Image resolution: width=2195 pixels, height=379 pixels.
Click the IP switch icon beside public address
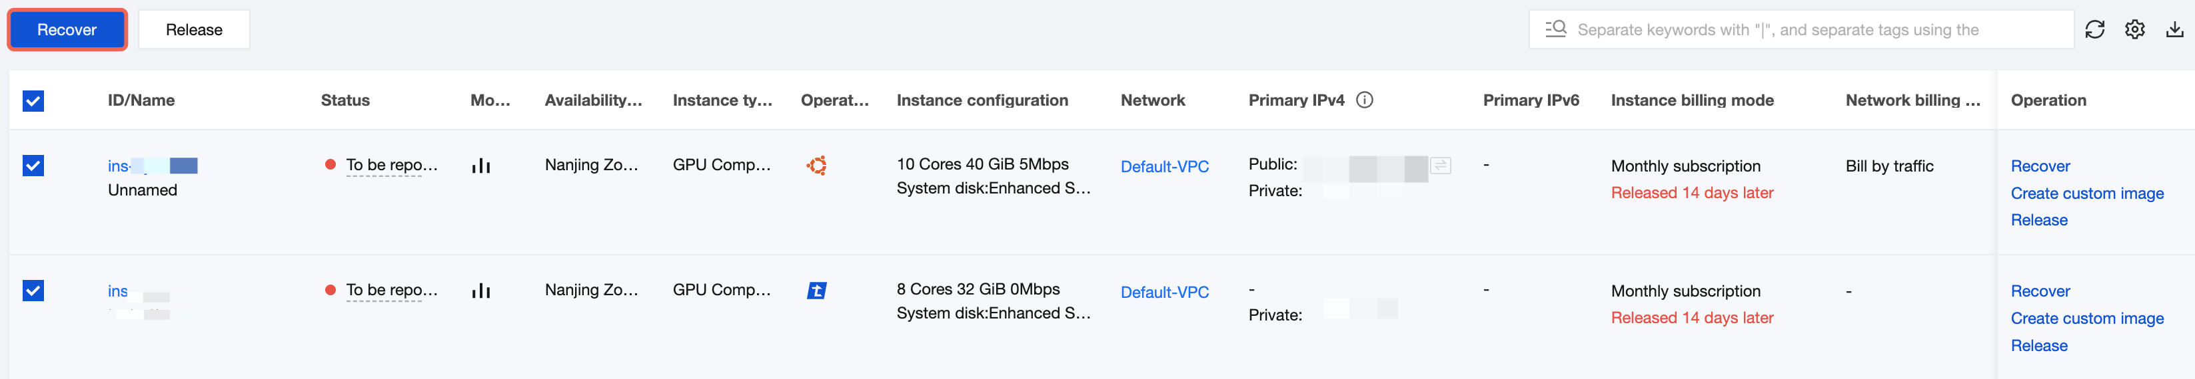(1441, 166)
